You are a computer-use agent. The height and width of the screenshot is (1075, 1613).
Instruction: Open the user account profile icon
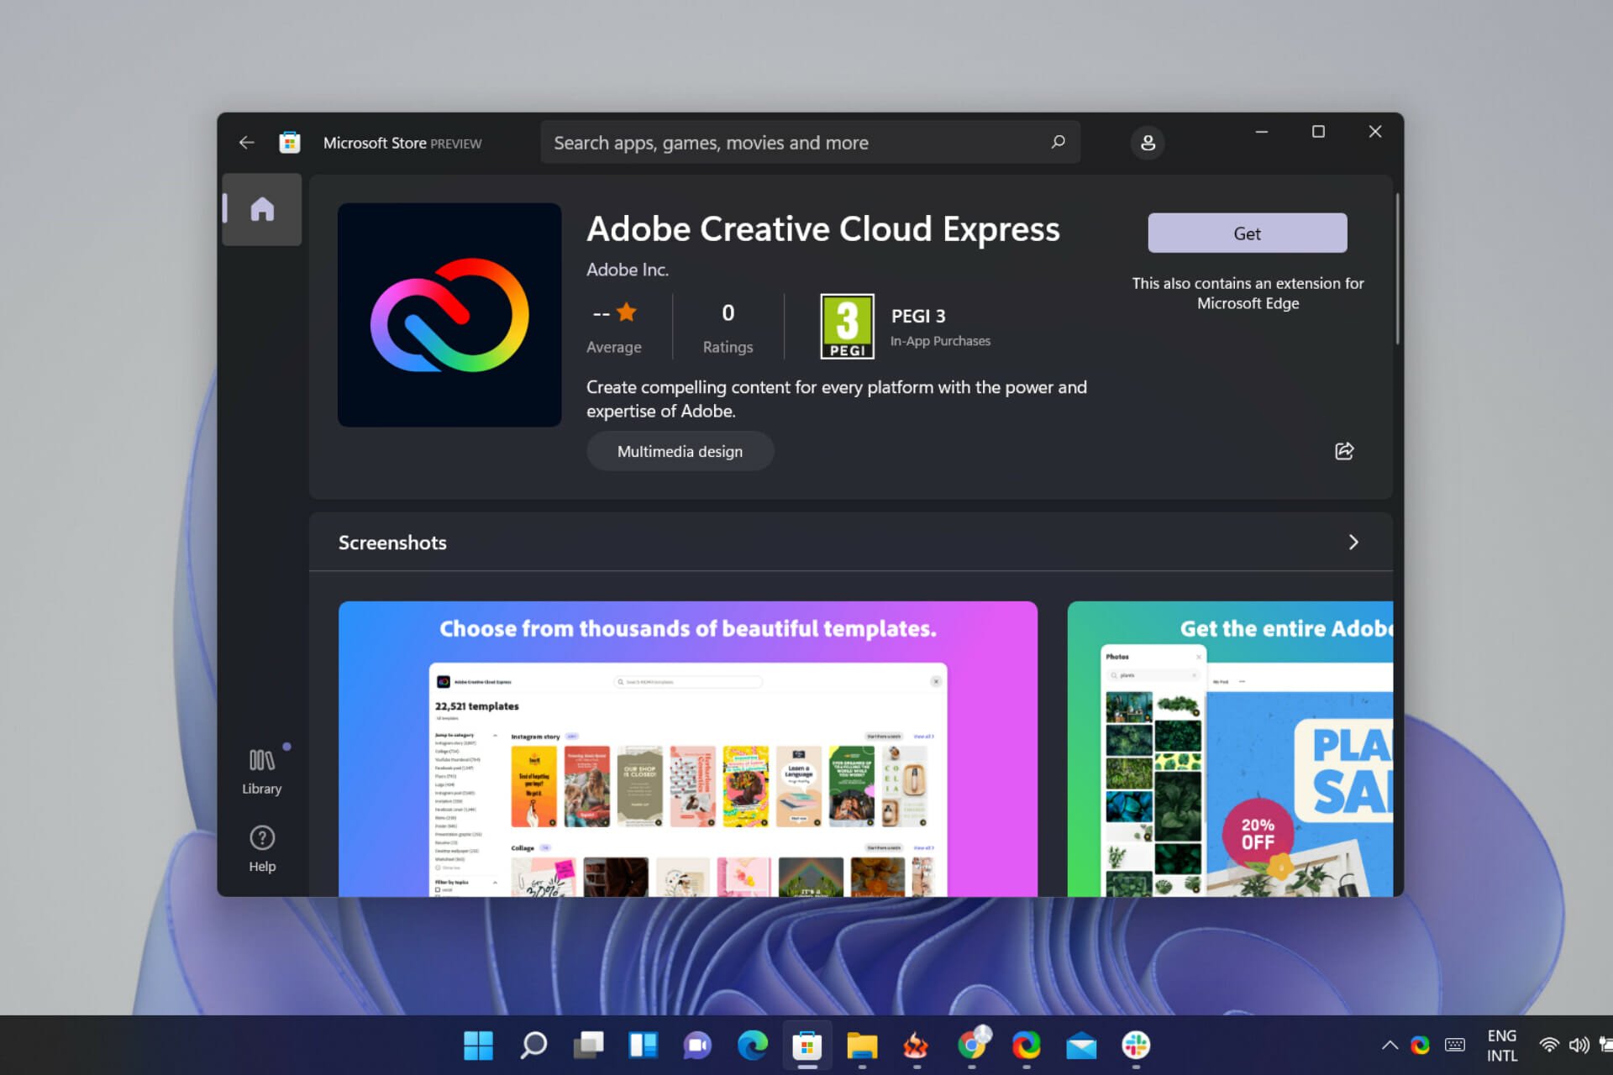(1148, 143)
